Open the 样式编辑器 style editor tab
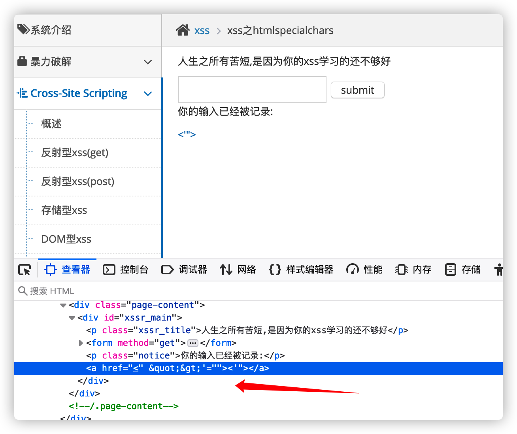This screenshot has height=434, width=517. 301,270
